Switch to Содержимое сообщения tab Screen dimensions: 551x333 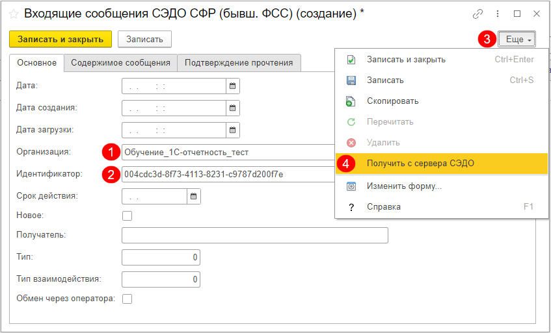coord(121,63)
